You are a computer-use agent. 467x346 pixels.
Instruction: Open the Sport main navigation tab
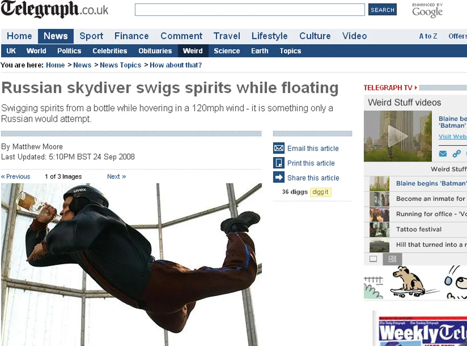(x=91, y=36)
